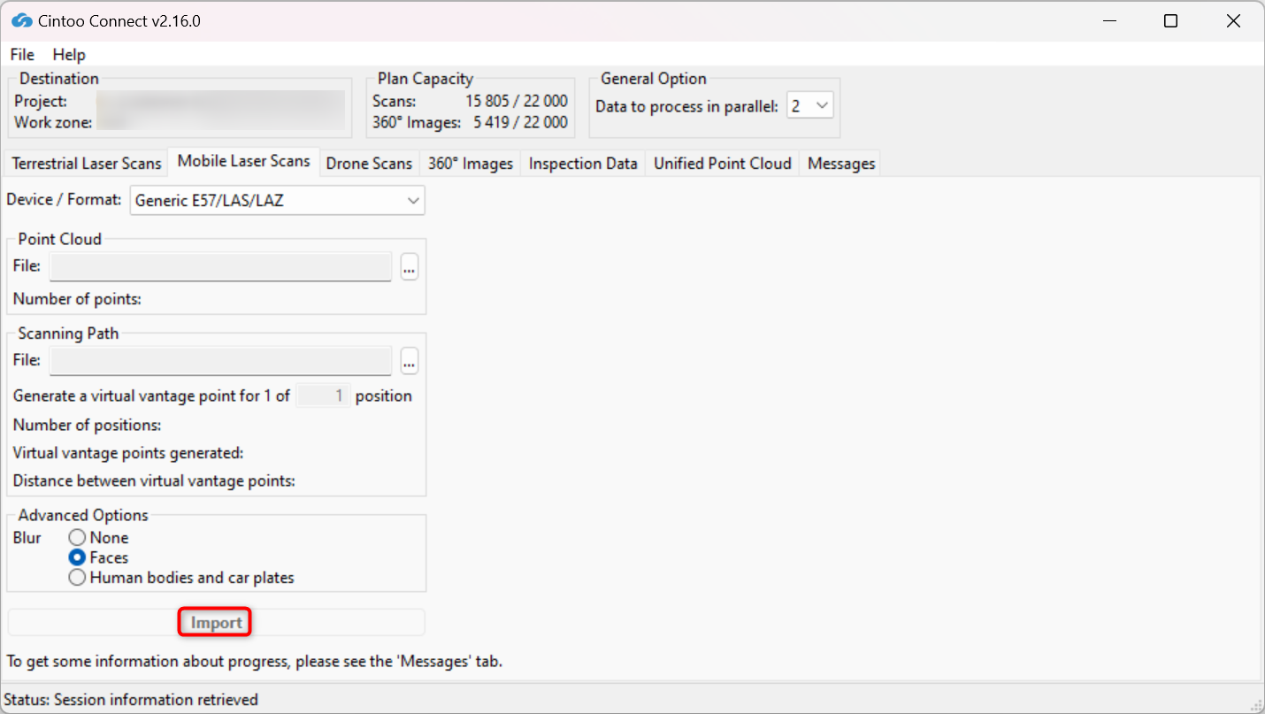Maximize the Cintoo Connect window
Viewport: 1265px width, 714px height.
[1170, 20]
